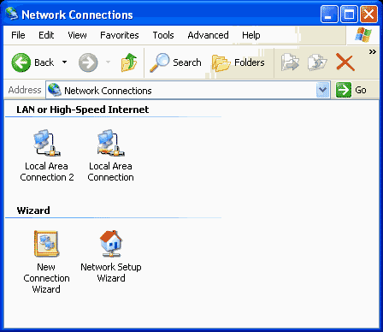
Task: Open the Tools menu
Action: pyautogui.click(x=163, y=35)
